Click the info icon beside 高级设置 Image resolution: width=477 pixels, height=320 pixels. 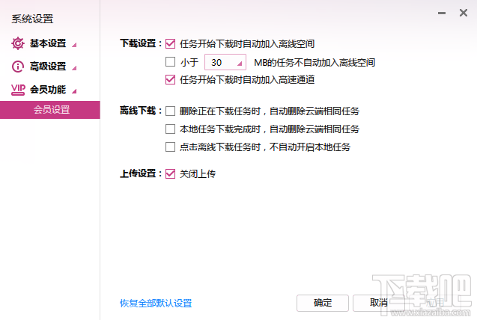pyautogui.click(x=18, y=67)
